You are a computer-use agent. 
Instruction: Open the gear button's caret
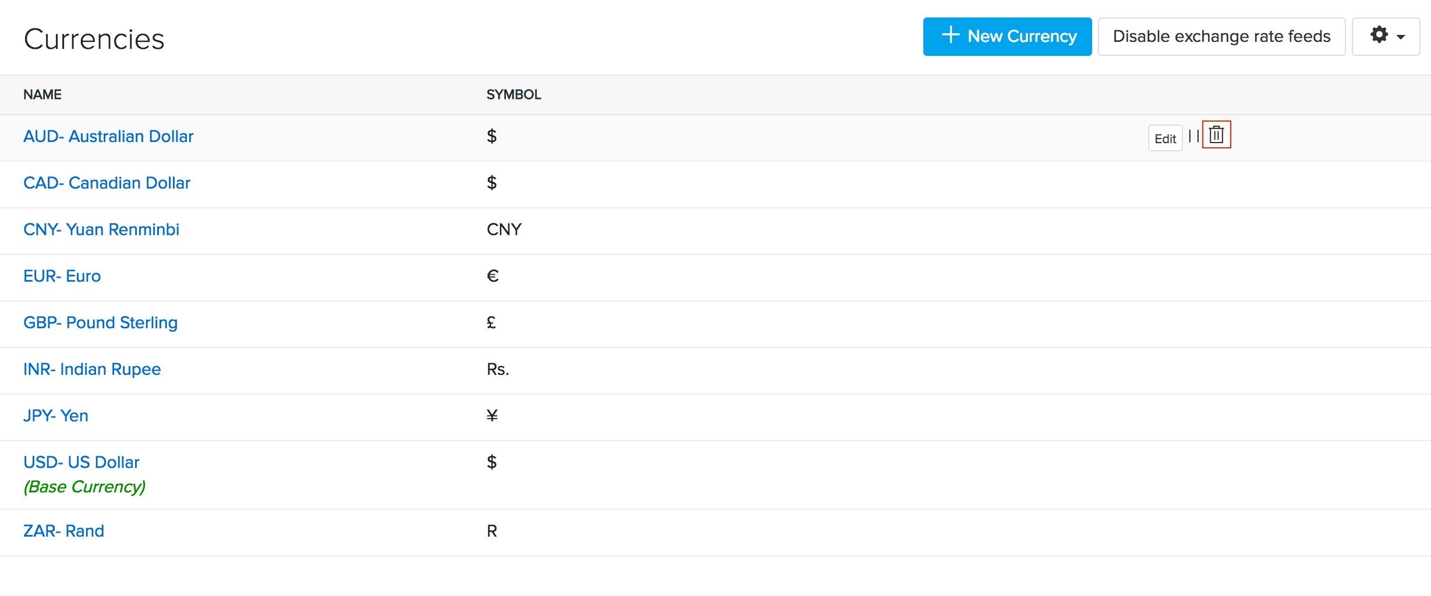tap(1400, 37)
